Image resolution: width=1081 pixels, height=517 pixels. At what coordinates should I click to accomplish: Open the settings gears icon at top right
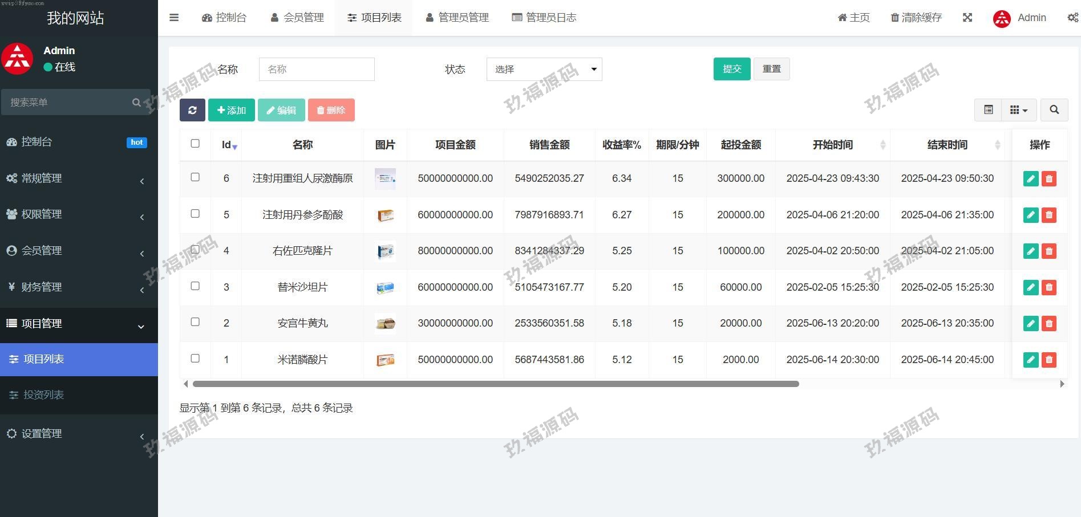[1072, 18]
